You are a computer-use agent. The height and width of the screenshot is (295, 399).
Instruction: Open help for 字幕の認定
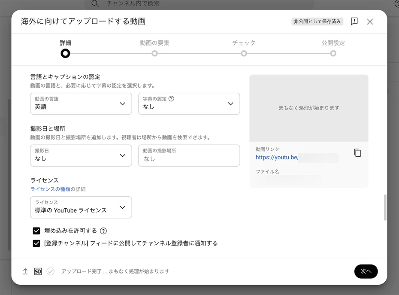(172, 99)
